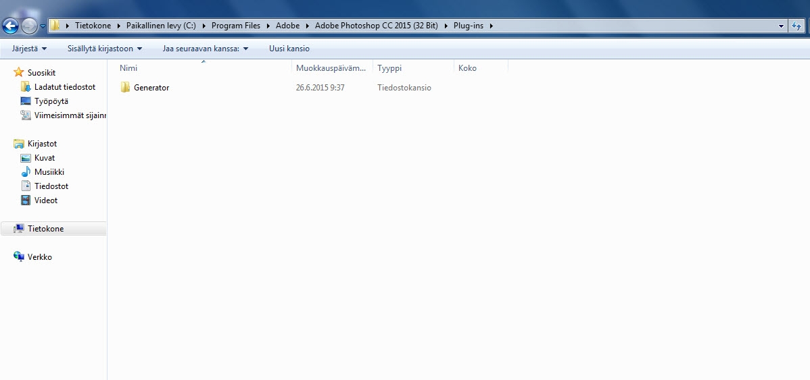Sort files by Nimi column header

pos(128,68)
